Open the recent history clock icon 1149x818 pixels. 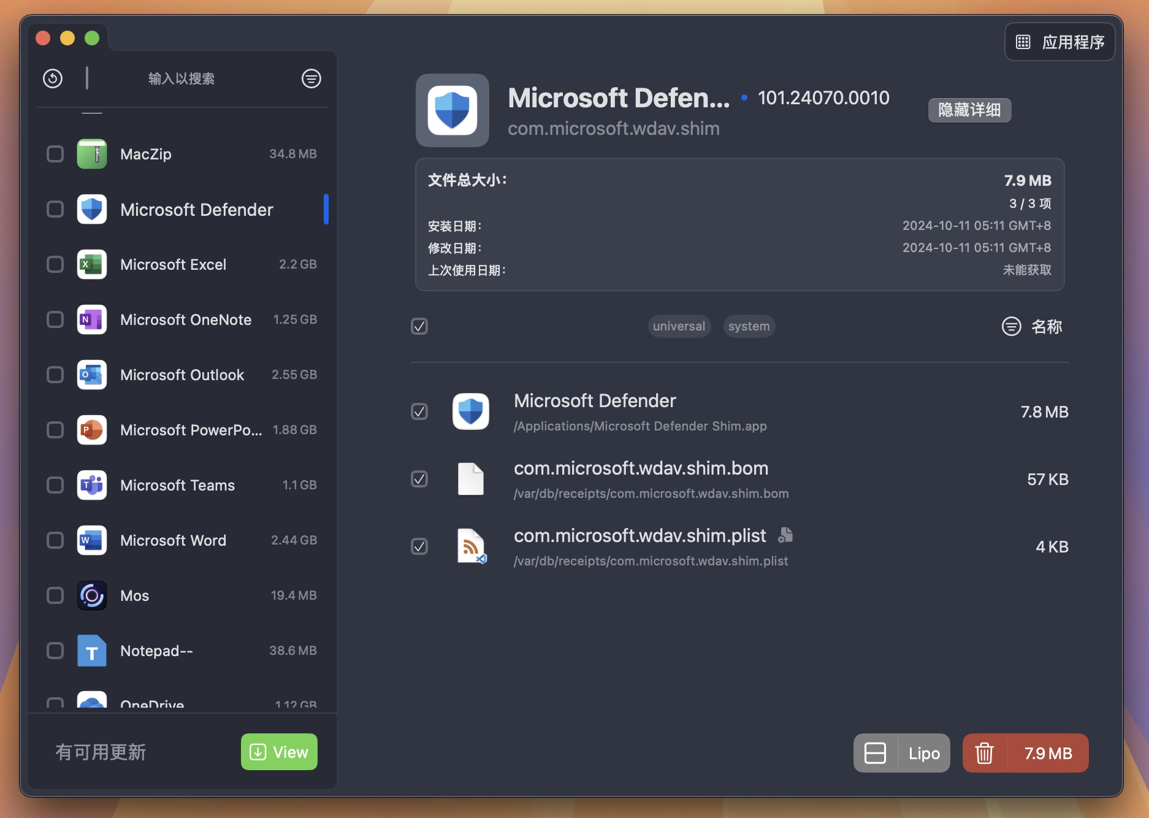pyautogui.click(x=52, y=78)
